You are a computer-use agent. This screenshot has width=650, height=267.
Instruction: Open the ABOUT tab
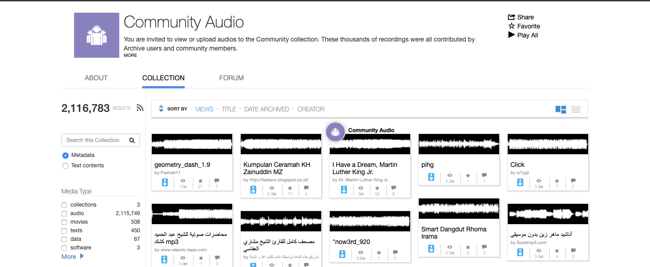[96, 78]
